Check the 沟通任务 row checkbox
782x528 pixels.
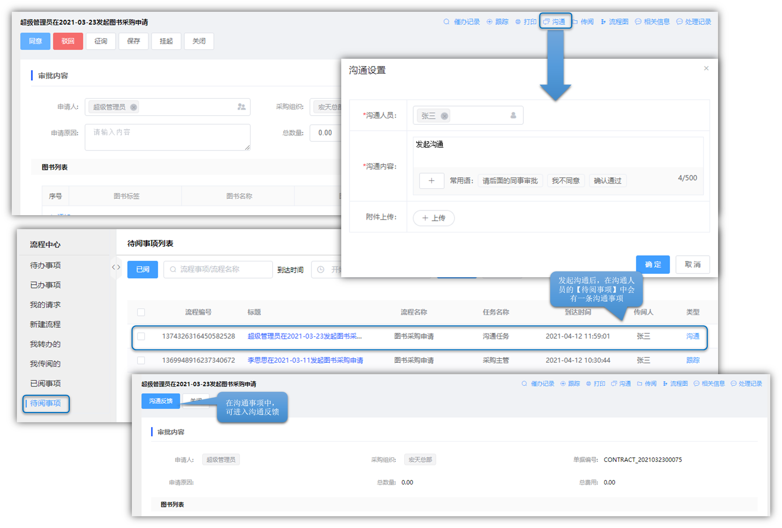click(141, 336)
